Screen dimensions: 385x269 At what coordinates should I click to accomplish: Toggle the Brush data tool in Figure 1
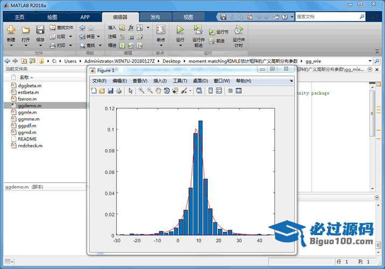(x=184, y=91)
